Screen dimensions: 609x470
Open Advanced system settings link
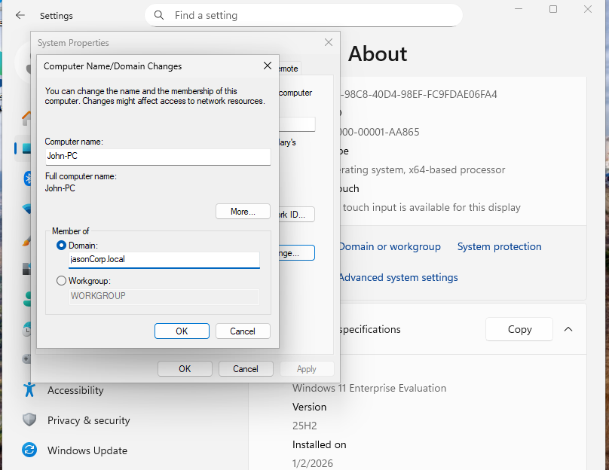[x=398, y=277]
